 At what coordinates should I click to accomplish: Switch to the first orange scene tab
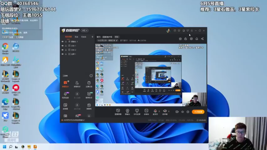(68, 37)
